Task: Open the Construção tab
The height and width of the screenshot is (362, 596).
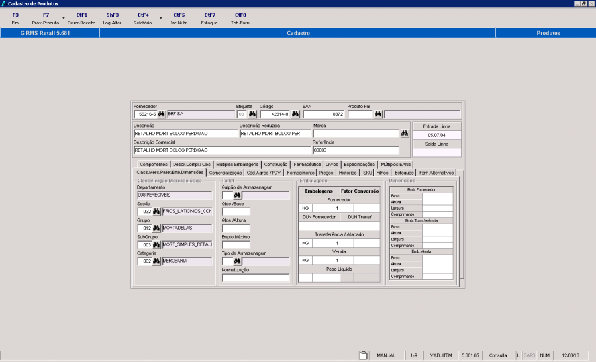Action: [275, 165]
